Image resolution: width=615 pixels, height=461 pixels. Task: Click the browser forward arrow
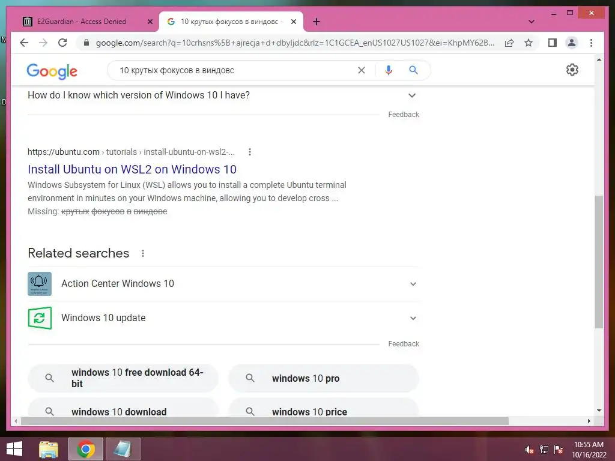tap(43, 43)
